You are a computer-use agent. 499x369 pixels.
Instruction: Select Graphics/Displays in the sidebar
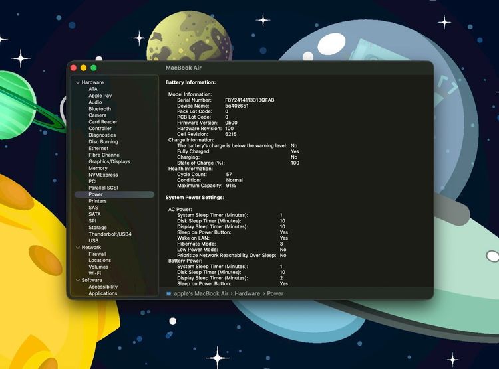point(109,162)
